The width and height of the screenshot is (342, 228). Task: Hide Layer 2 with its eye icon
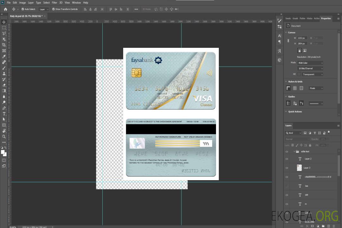287,159
